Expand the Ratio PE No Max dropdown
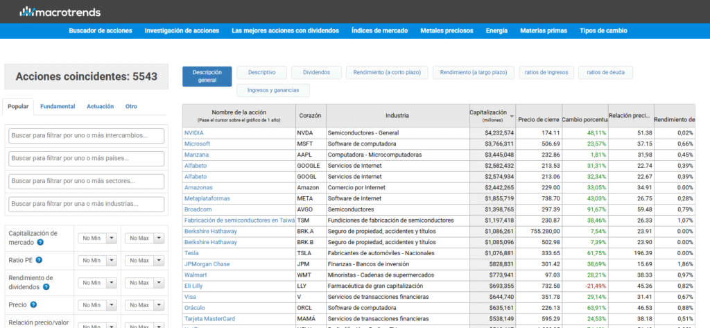The image size is (710, 328). [x=159, y=260]
